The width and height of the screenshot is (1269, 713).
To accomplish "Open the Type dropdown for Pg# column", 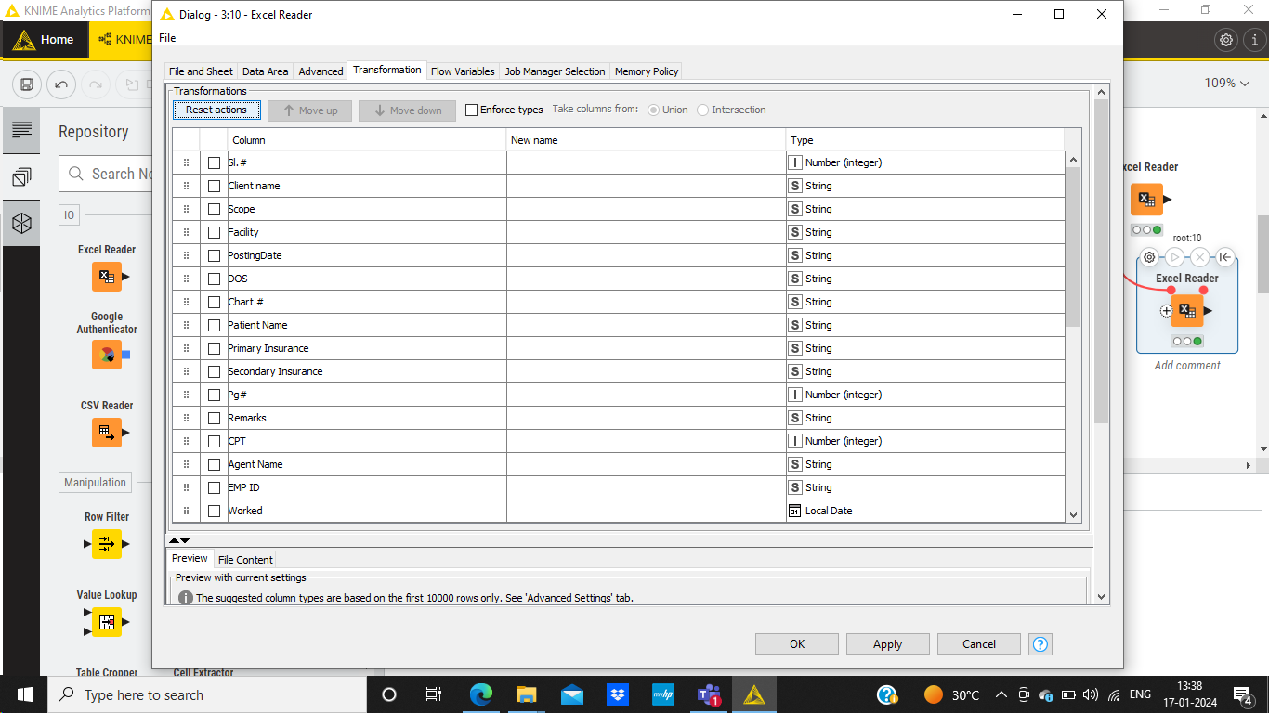I will click(x=925, y=395).
